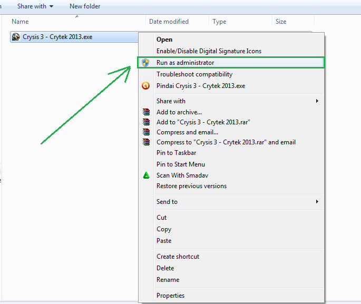This screenshot has width=361, height=304.
Task: Open the Send to submenu
Action: [x=231, y=202]
